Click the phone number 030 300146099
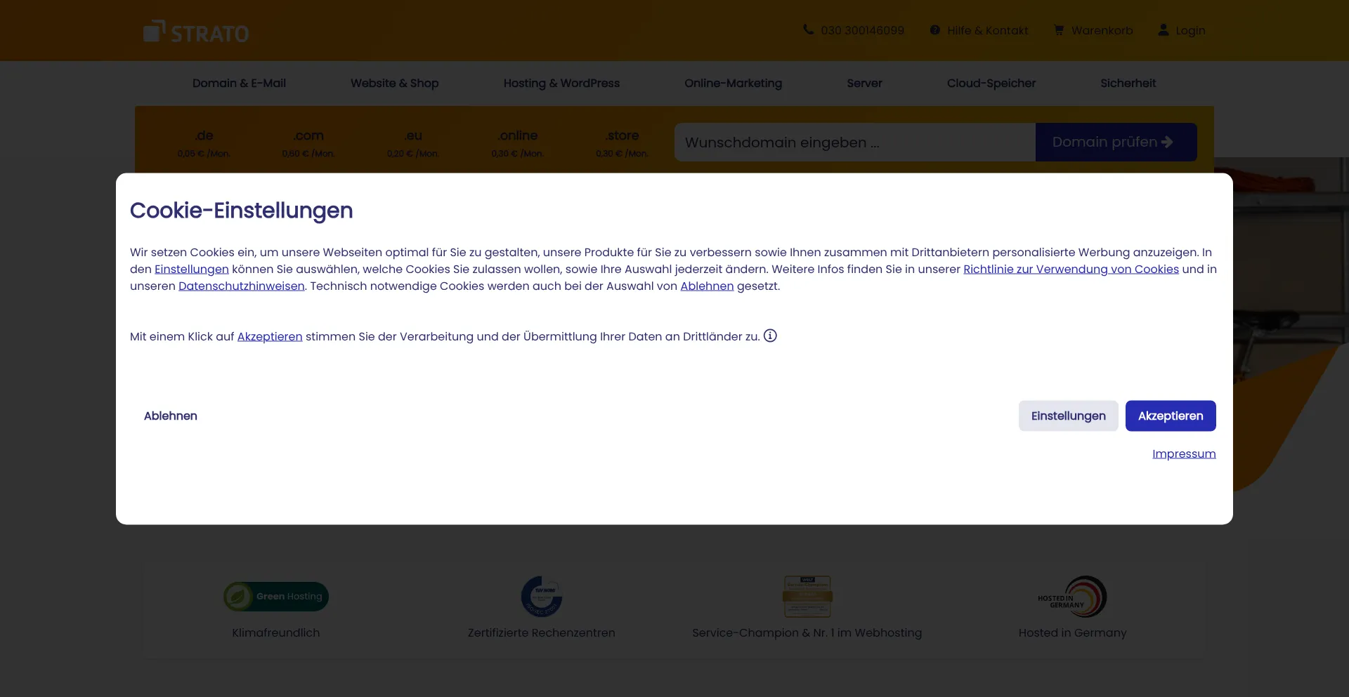1349x697 pixels. coord(863,31)
